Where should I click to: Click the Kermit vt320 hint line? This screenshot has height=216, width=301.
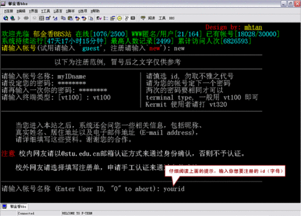point(186,104)
